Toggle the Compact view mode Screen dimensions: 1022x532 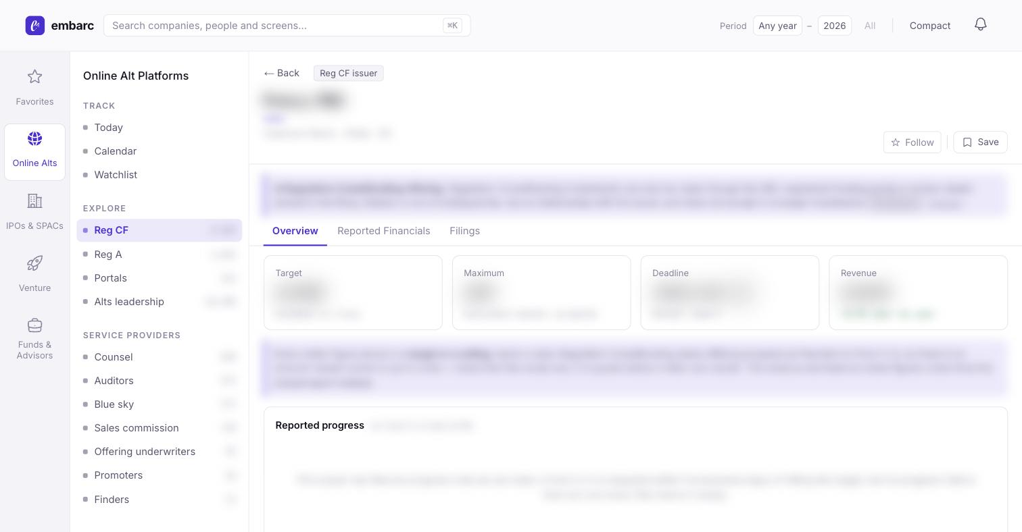coord(930,26)
